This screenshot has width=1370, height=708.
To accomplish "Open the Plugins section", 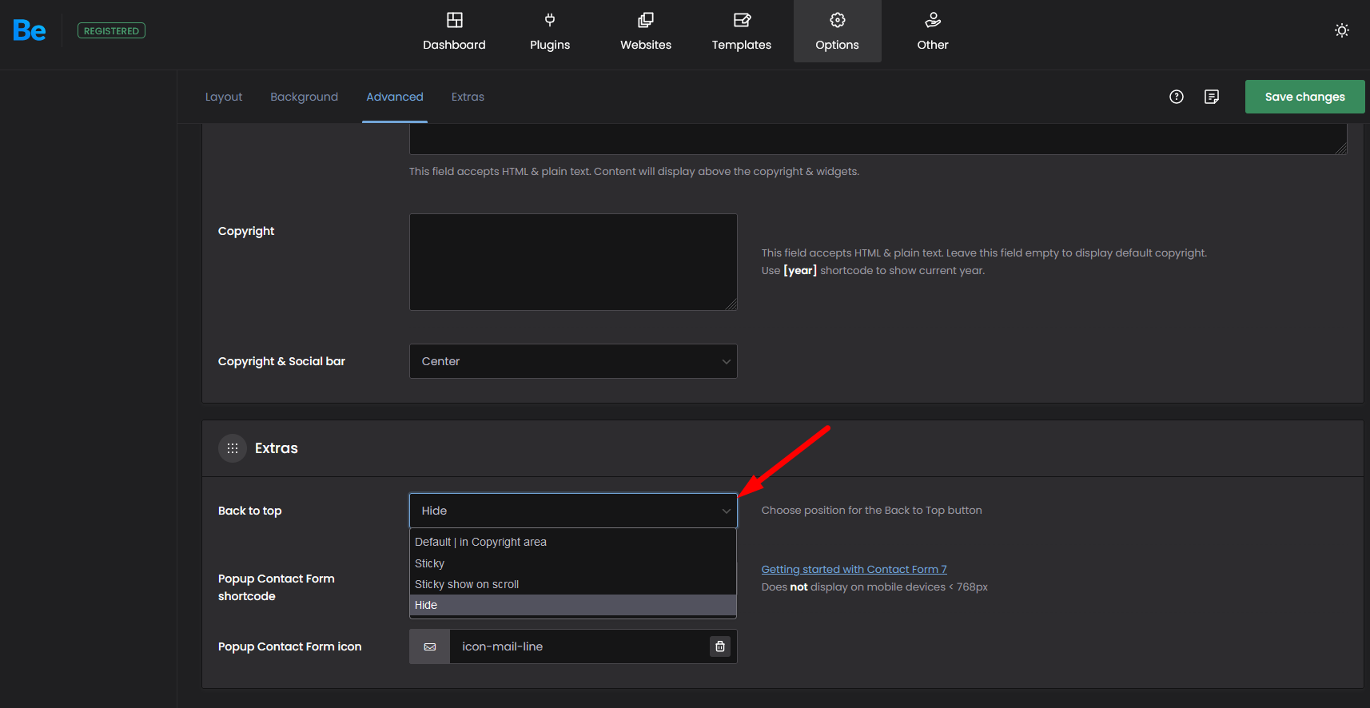I will coord(550,31).
